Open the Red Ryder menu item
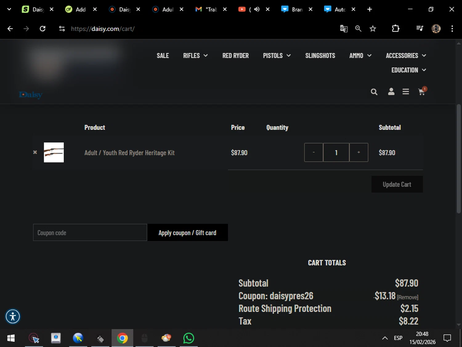The image size is (462, 347). (235, 56)
